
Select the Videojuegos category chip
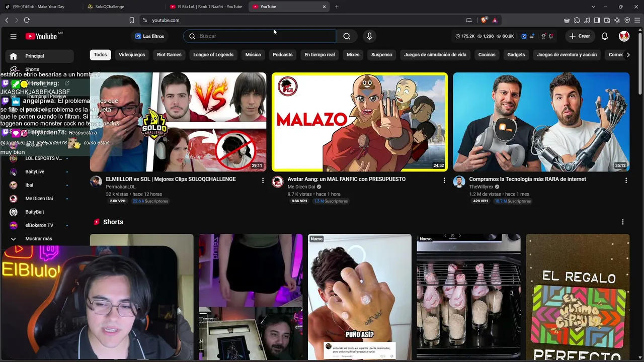point(132,55)
